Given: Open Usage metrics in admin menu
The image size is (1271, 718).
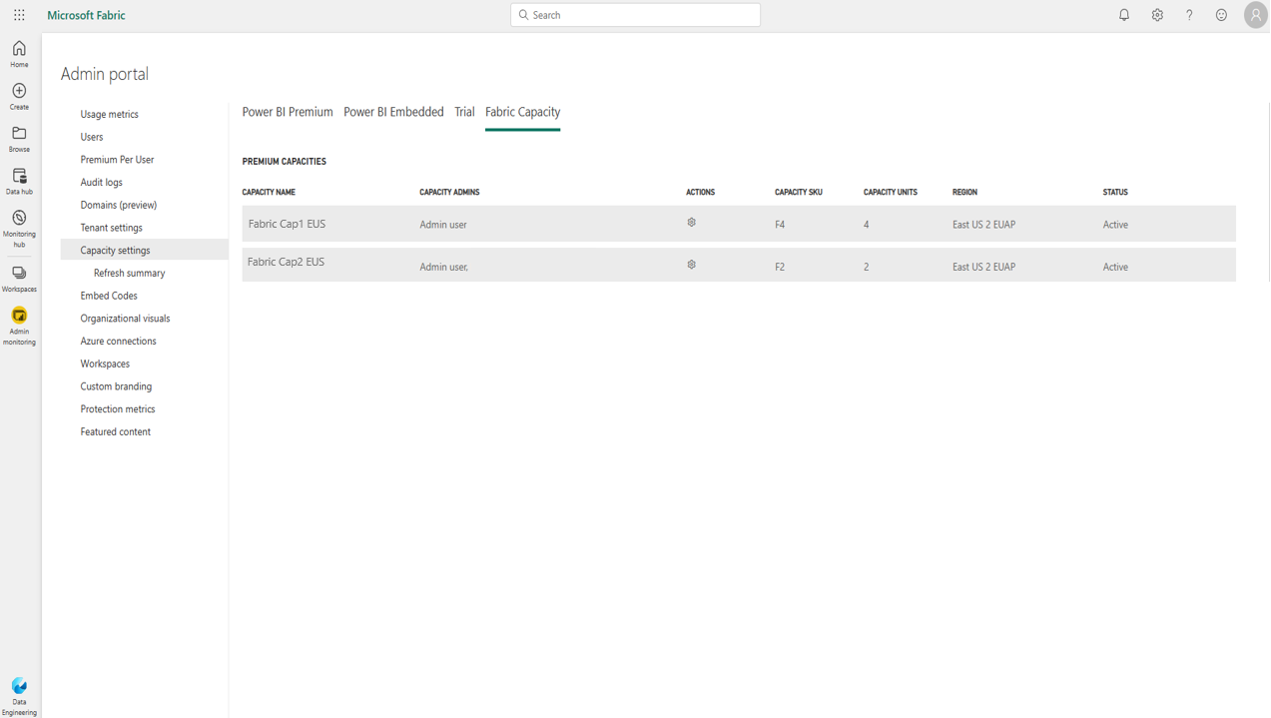Looking at the screenshot, I should (109, 115).
